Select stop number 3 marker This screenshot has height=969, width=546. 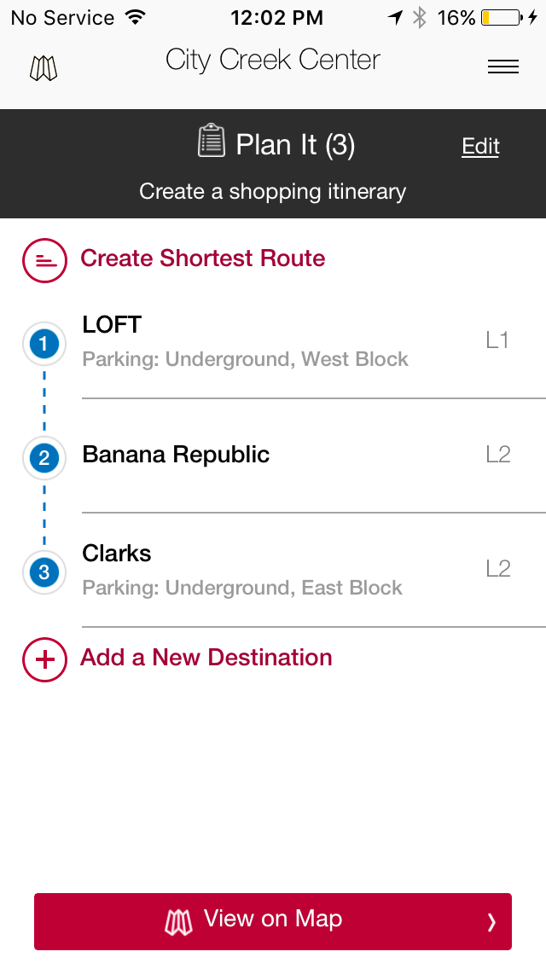[x=44, y=572]
